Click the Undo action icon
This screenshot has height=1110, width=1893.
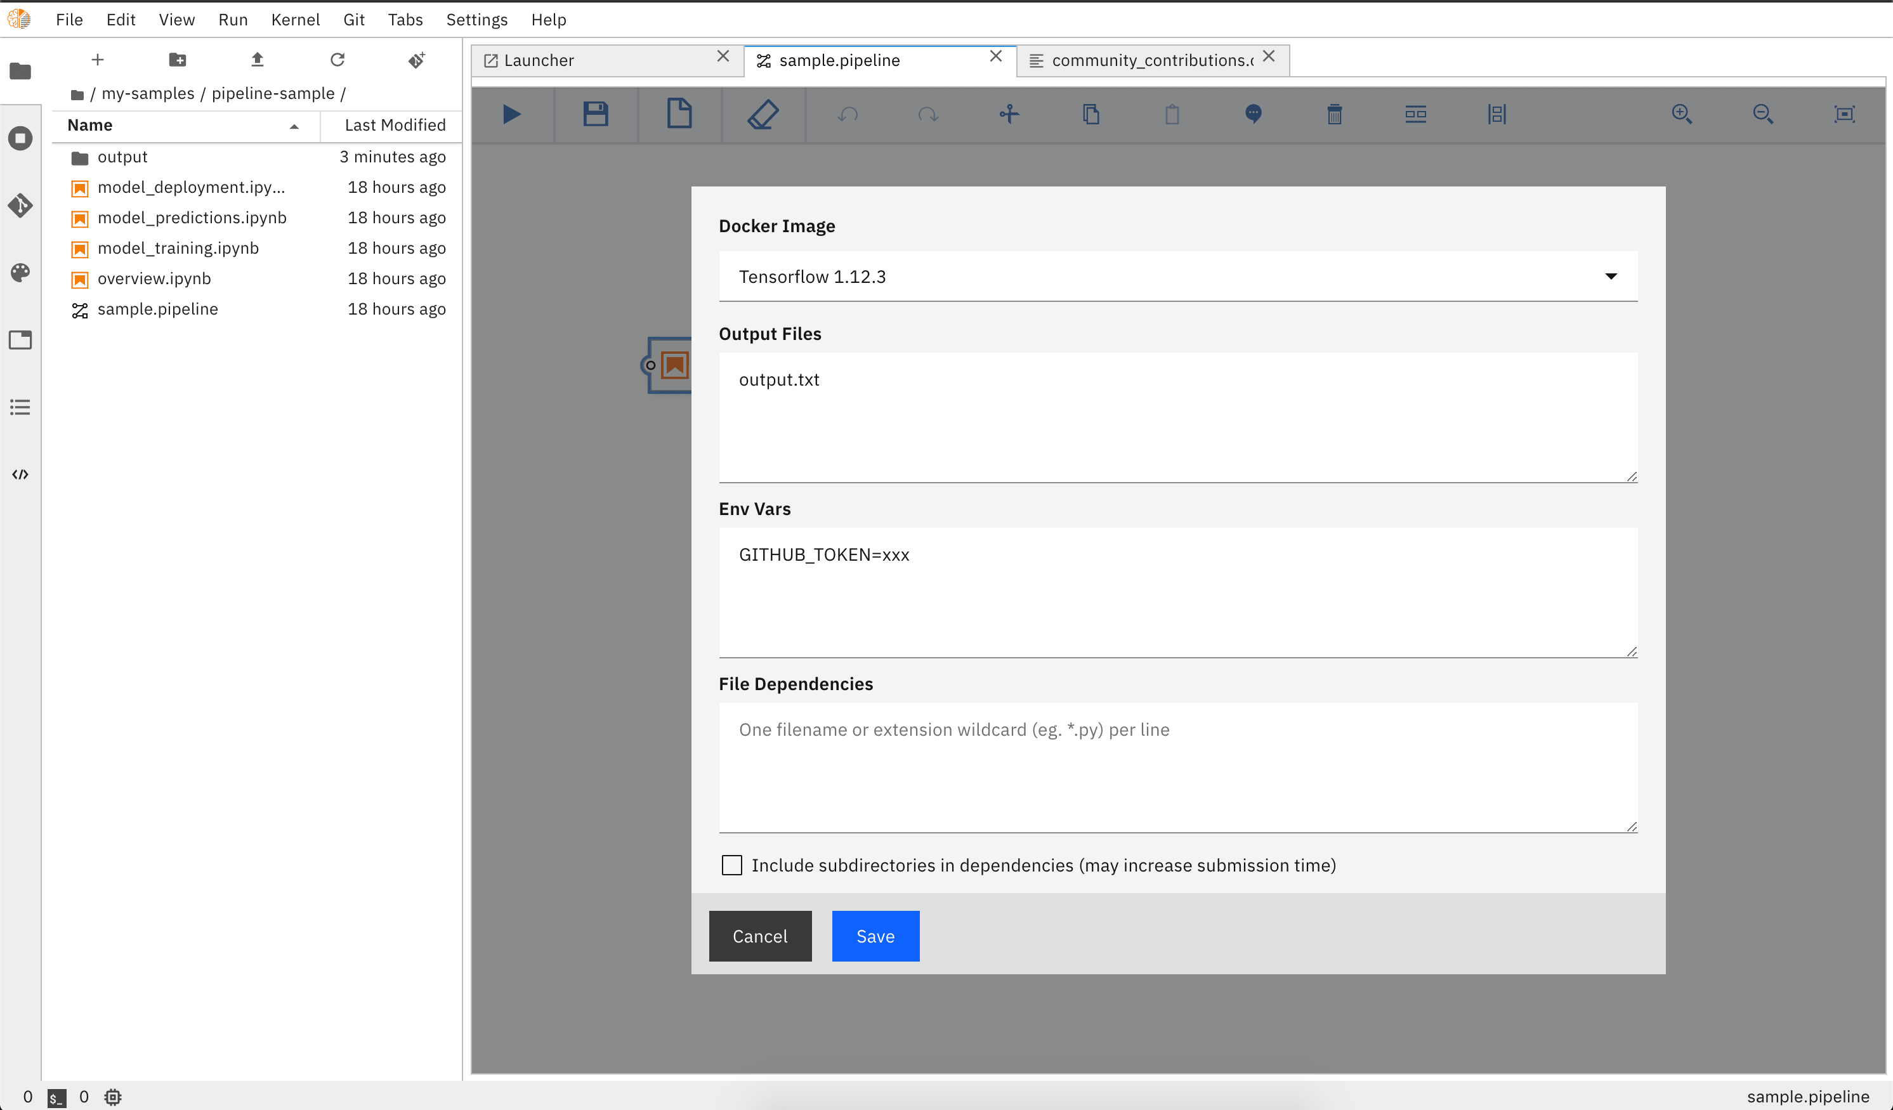(x=846, y=114)
